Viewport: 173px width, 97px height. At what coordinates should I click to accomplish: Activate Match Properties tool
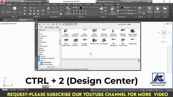113,11
